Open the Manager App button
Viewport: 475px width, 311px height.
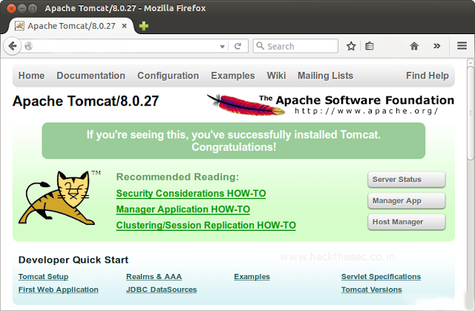[x=407, y=200]
